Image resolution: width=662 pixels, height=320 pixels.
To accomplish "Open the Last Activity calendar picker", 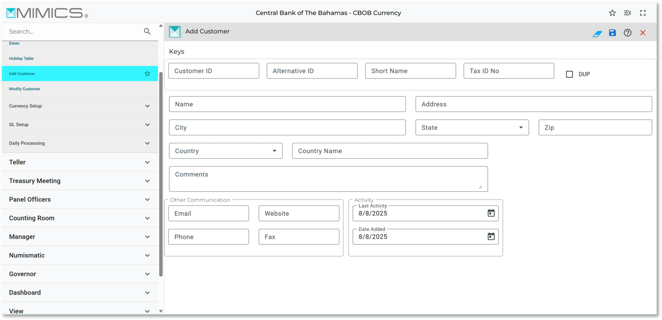I will [x=491, y=213].
